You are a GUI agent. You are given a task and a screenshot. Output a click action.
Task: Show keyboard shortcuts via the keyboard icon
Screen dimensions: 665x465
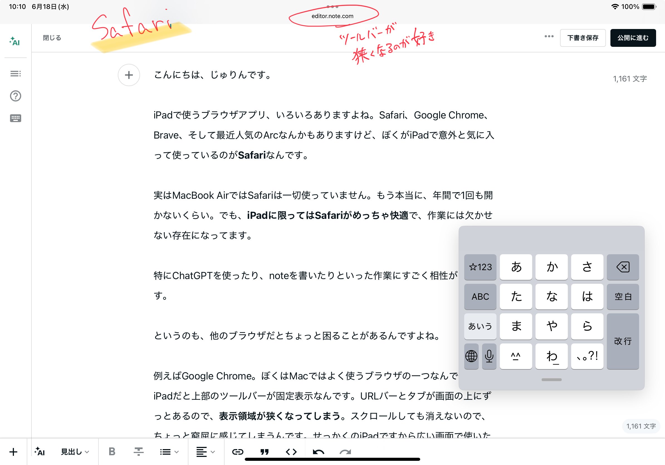point(15,118)
